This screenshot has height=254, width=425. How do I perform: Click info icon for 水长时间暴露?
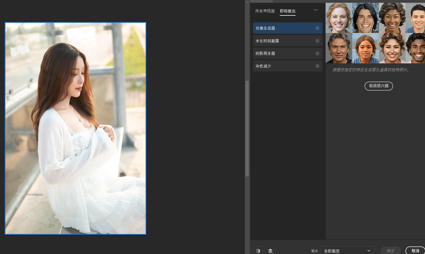point(317,41)
